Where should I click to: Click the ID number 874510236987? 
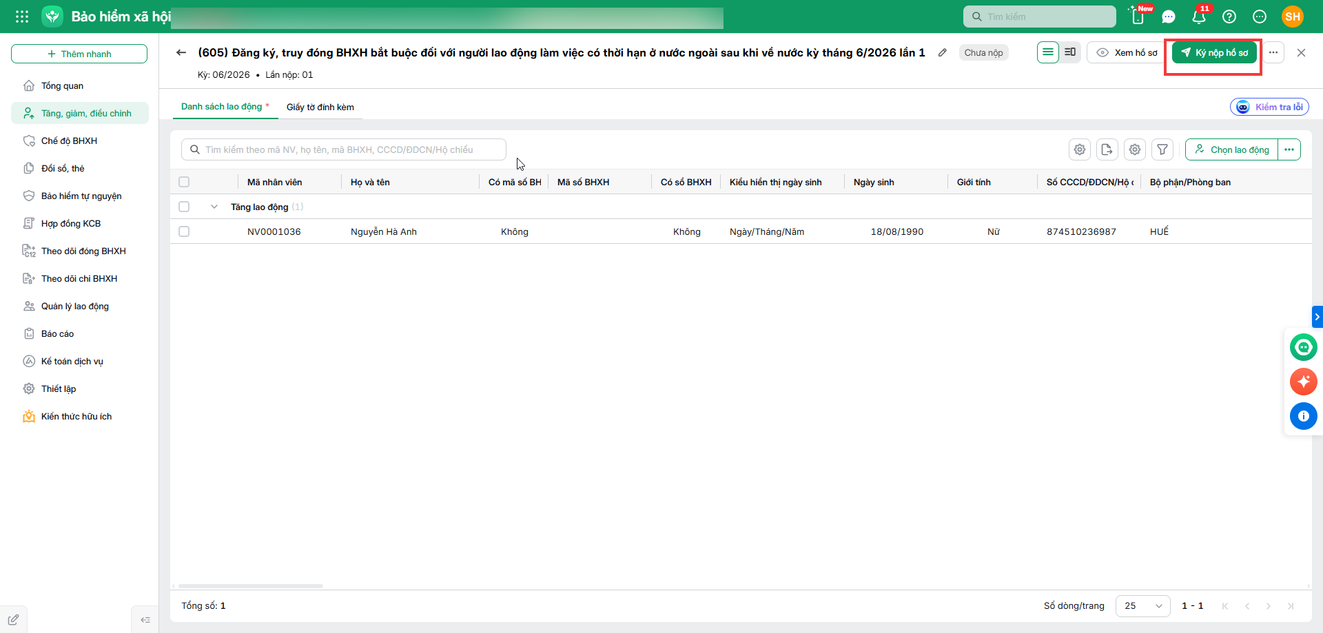tap(1081, 231)
